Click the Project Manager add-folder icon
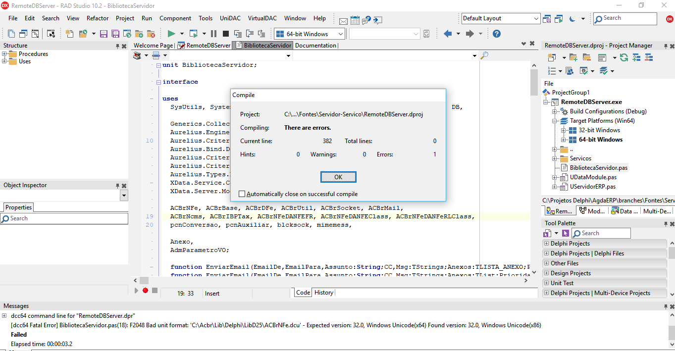The height and width of the screenshot is (351, 675). coord(573,57)
